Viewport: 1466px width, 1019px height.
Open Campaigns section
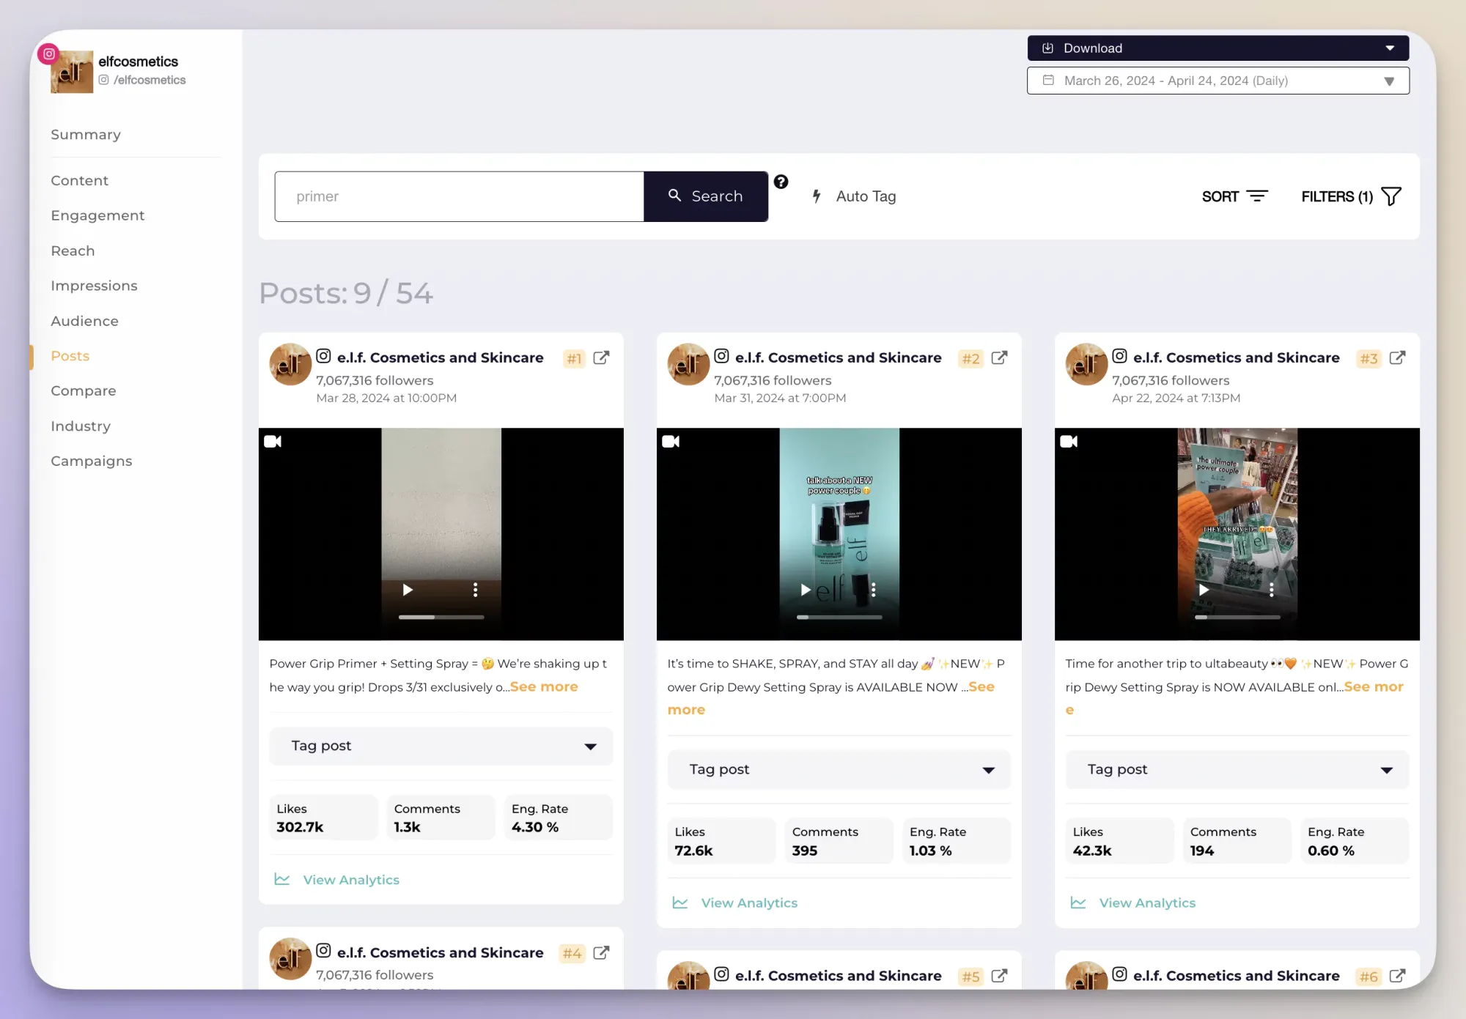click(92, 462)
